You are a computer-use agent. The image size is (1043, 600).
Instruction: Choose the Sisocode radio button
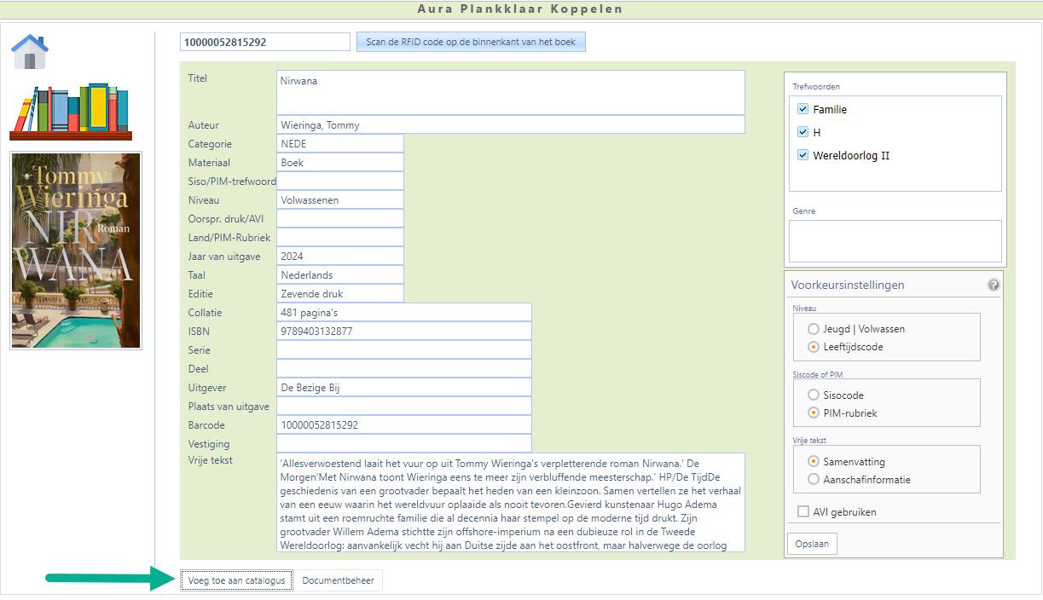click(x=812, y=395)
